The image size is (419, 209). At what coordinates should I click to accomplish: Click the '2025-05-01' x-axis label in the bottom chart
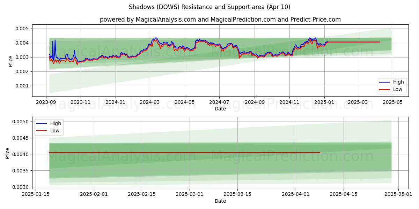pyautogui.click(x=398, y=195)
